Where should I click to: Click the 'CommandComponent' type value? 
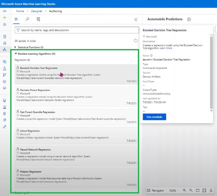click(x=155, y=68)
